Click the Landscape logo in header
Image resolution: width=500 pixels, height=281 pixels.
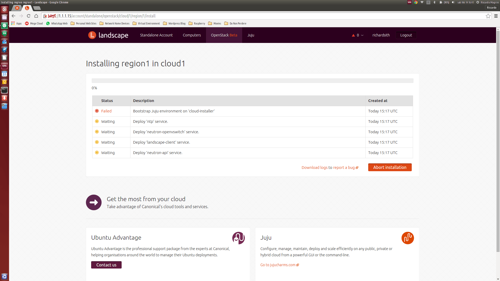[x=108, y=35]
